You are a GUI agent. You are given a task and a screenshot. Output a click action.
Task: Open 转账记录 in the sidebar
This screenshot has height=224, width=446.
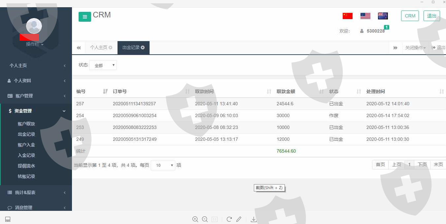tap(26, 176)
